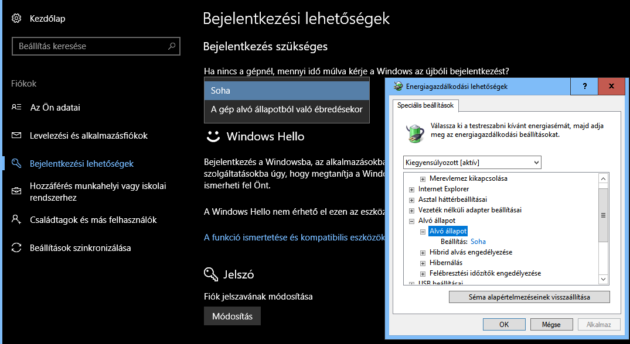Select Vezeték nélküli adapter beállításai row
This screenshot has width=630, height=344.
point(469,209)
